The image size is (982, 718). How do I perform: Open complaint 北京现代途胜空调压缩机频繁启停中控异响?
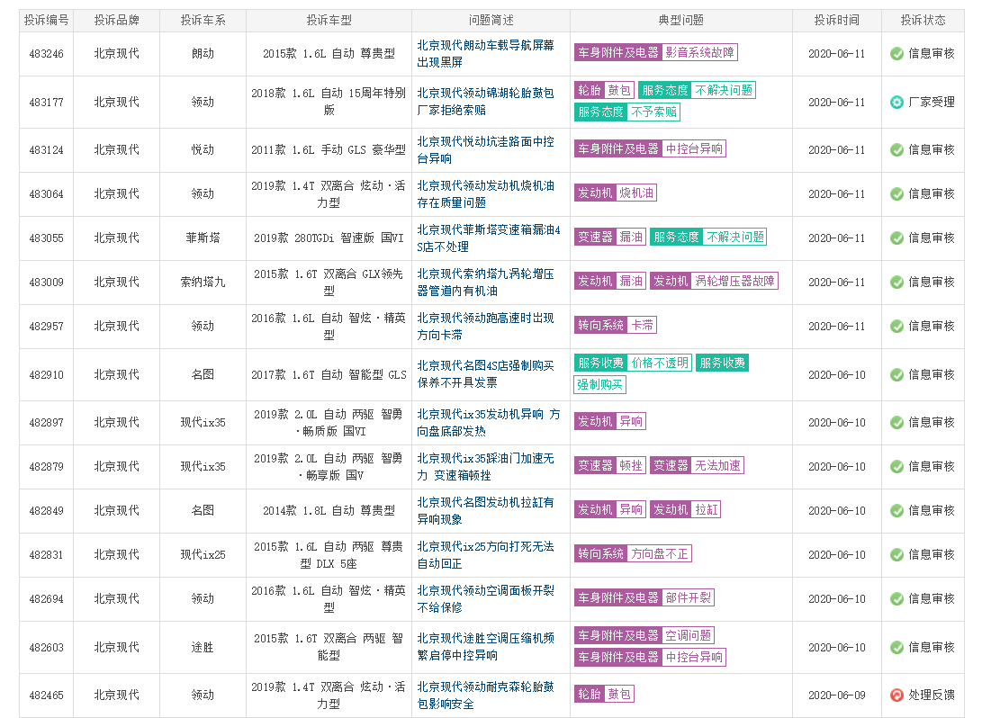pos(485,647)
